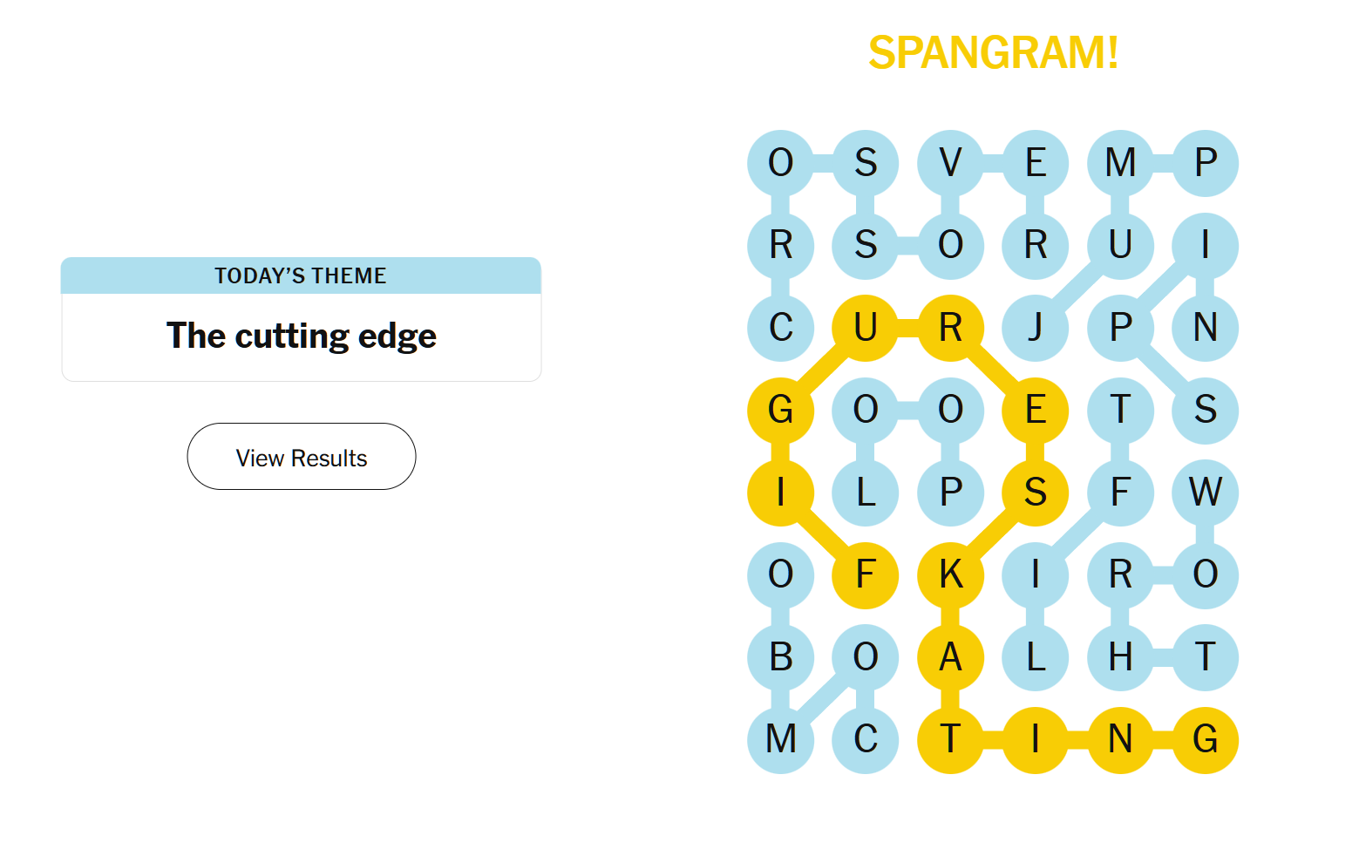The width and height of the screenshot is (1359, 863).
Task: Click the View Results button
Action: click(301, 457)
